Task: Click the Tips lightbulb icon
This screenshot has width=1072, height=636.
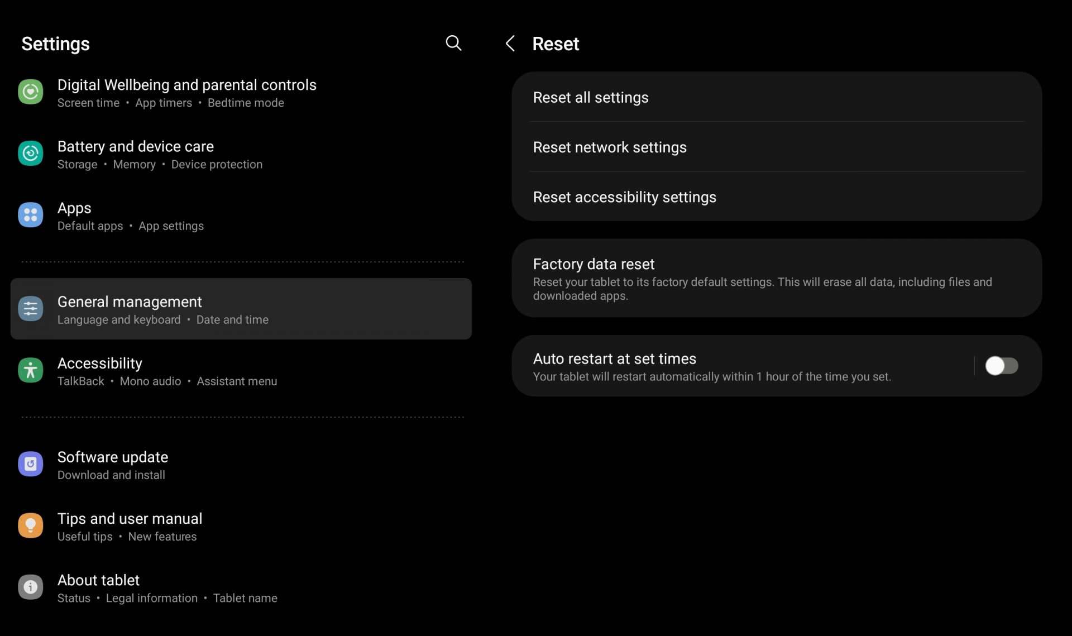Action: pos(30,525)
